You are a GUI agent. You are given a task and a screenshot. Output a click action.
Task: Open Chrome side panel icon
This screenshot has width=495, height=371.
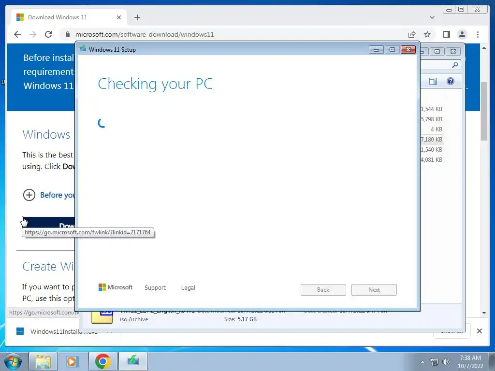click(x=446, y=34)
